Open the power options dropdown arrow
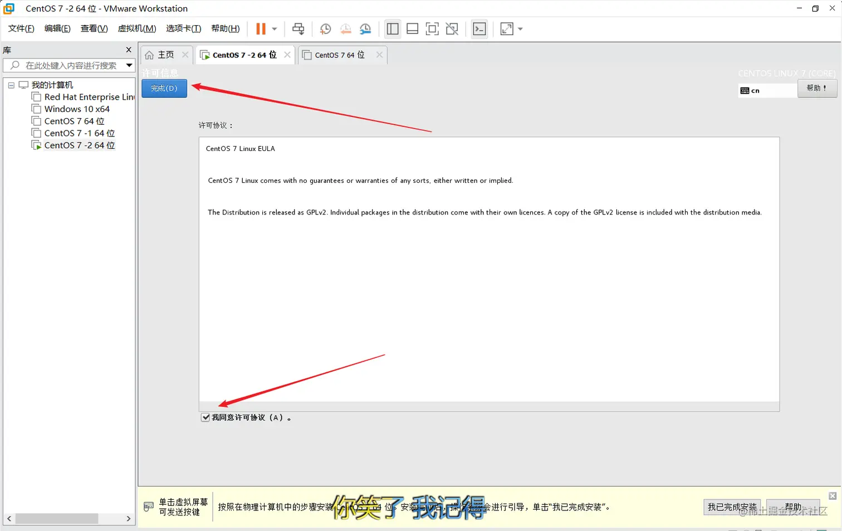842x531 pixels. [275, 29]
